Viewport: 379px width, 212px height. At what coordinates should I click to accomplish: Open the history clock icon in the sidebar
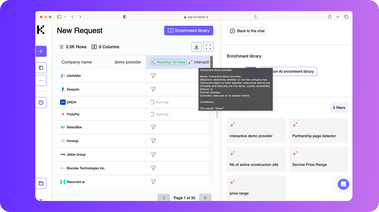coord(41,102)
